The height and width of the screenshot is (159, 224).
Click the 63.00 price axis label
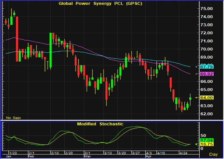click(206, 106)
